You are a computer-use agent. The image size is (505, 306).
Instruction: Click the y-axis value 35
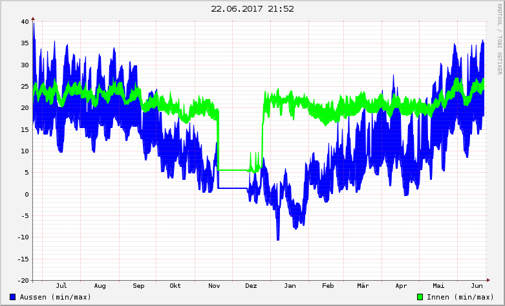[x=25, y=43]
